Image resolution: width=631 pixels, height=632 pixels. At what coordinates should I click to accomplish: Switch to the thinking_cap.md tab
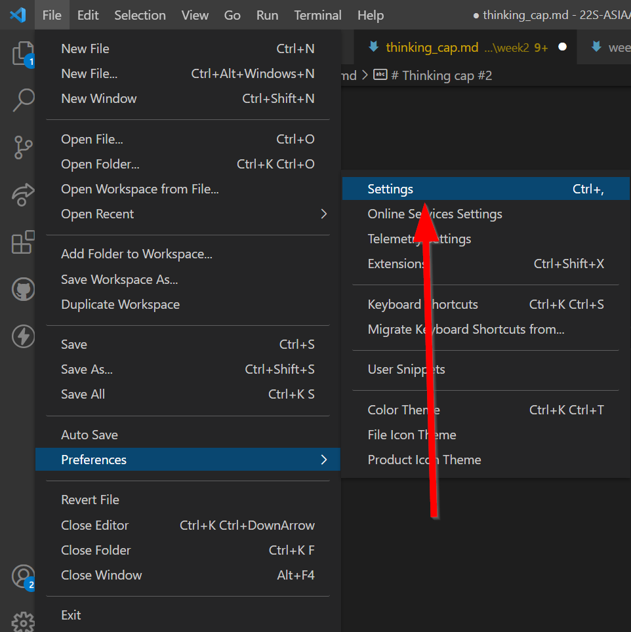(x=432, y=47)
